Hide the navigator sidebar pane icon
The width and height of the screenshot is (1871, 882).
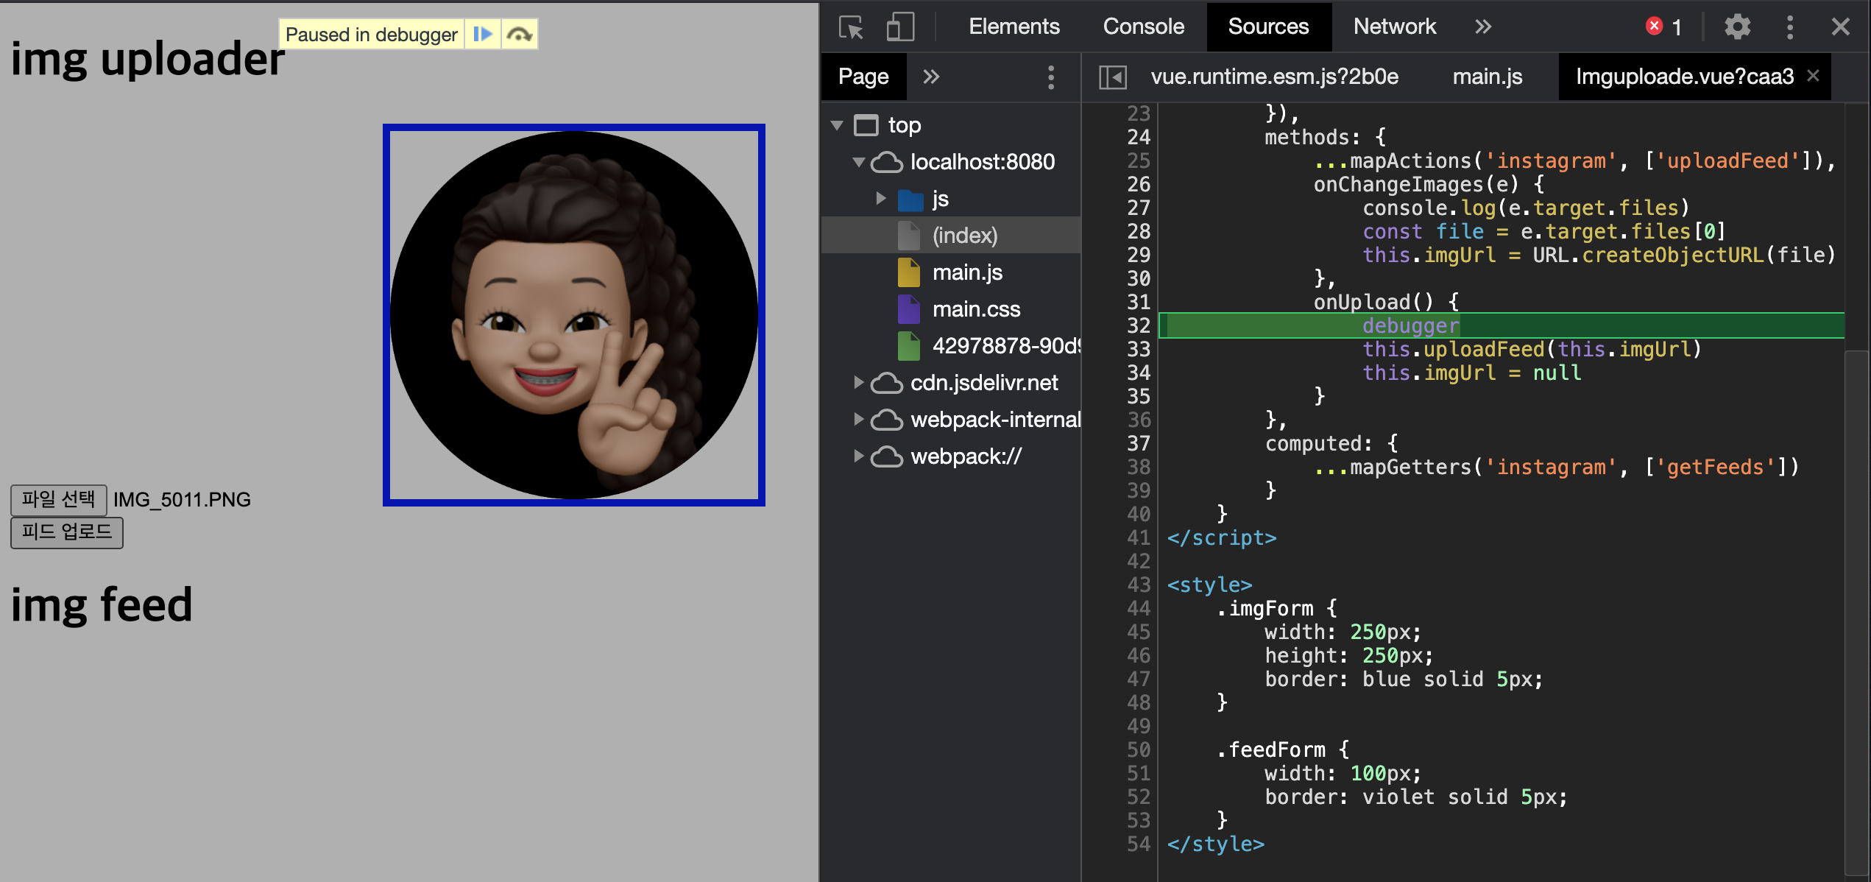tap(1112, 77)
